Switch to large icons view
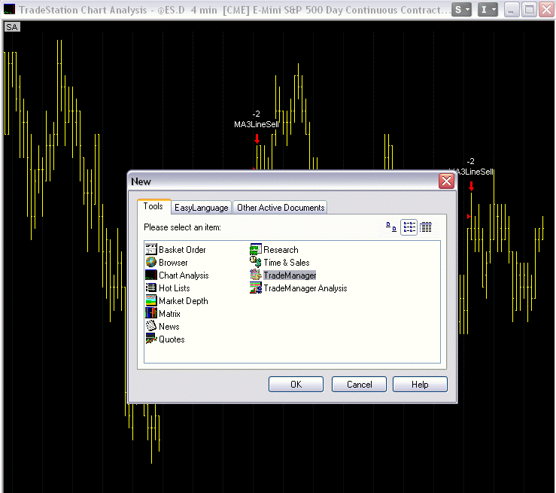This screenshot has width=556, height=493. click(x=390, y=227)
